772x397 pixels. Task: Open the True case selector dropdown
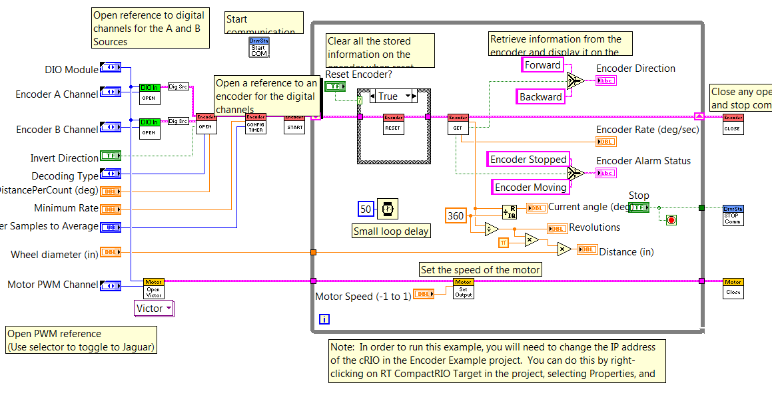click(x=408, y=96)
